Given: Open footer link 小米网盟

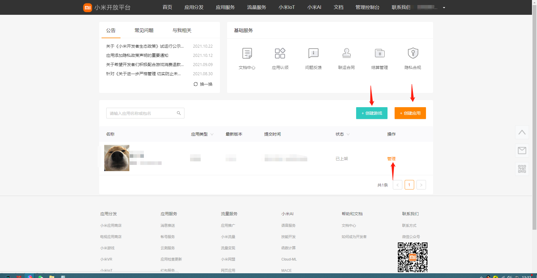Looking at the screenshot, I should click(228, 259).
